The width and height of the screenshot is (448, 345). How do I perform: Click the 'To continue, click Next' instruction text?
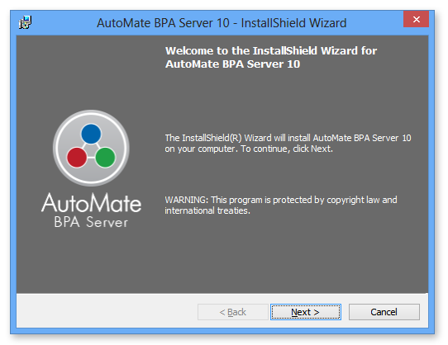point(287,149)
